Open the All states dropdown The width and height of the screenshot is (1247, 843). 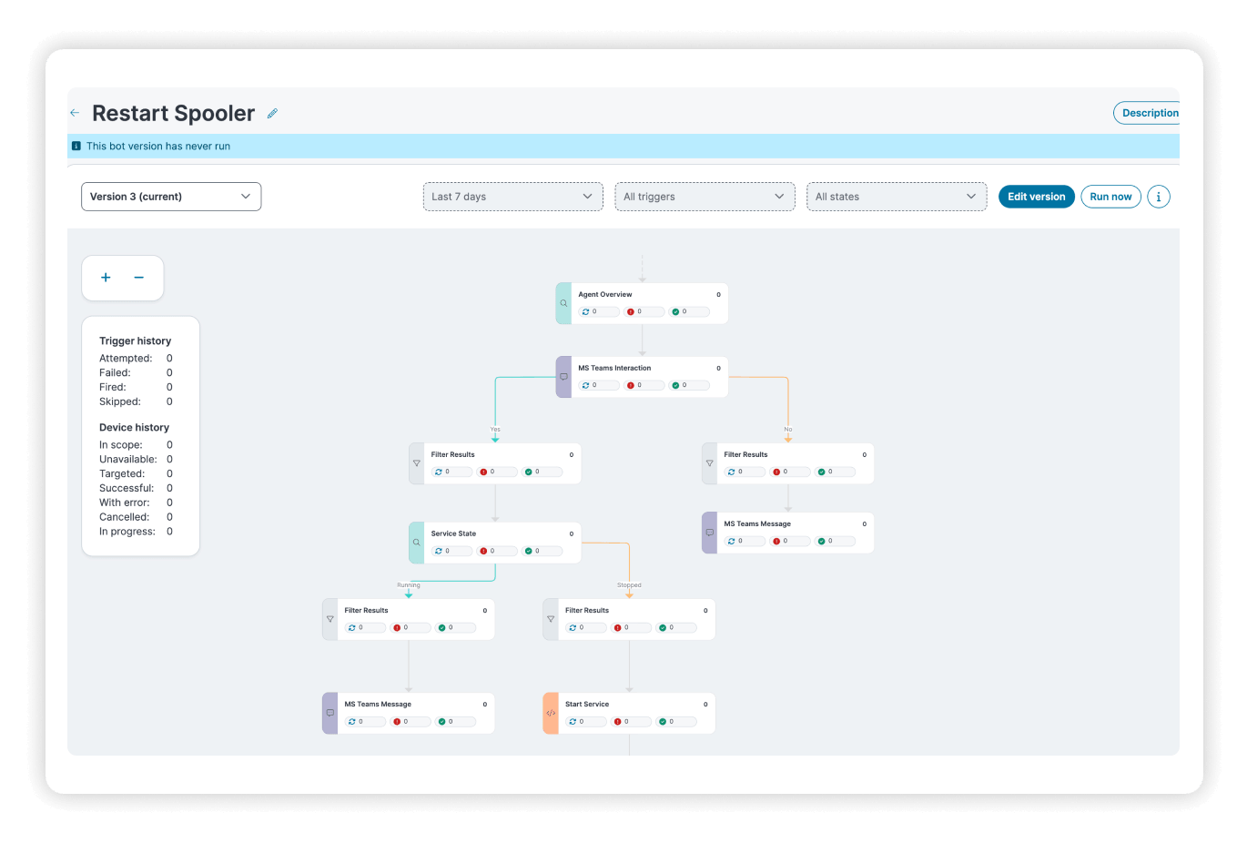pyautogui.click(x=897, y=197)
